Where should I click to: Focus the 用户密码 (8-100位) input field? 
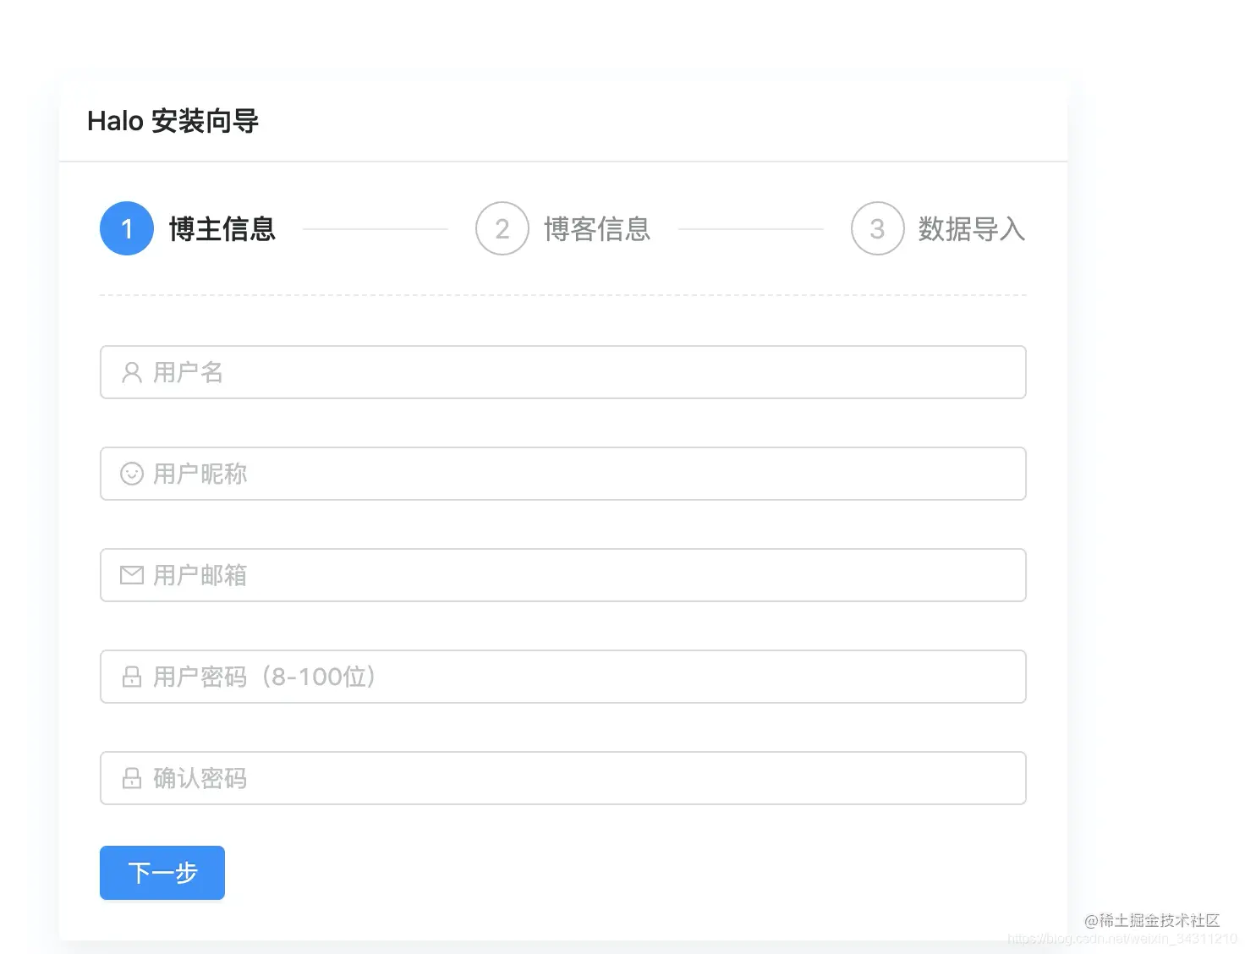pos(563,677)
